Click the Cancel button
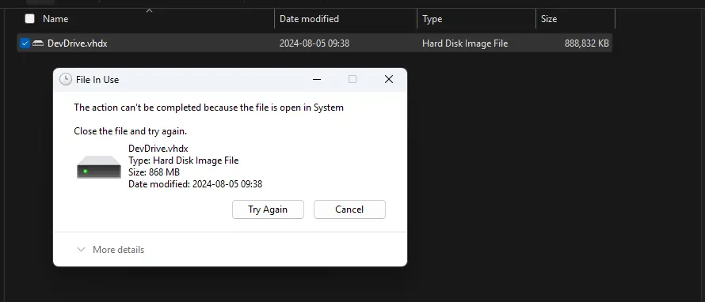The image size is (705, 302). pyautogui.click(x=349, y=210)
